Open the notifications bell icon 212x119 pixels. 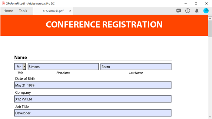pyautogui.click(x=197, y=11)
